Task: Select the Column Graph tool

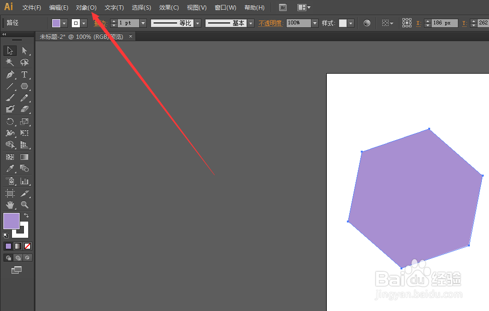Action: point(24,181)
